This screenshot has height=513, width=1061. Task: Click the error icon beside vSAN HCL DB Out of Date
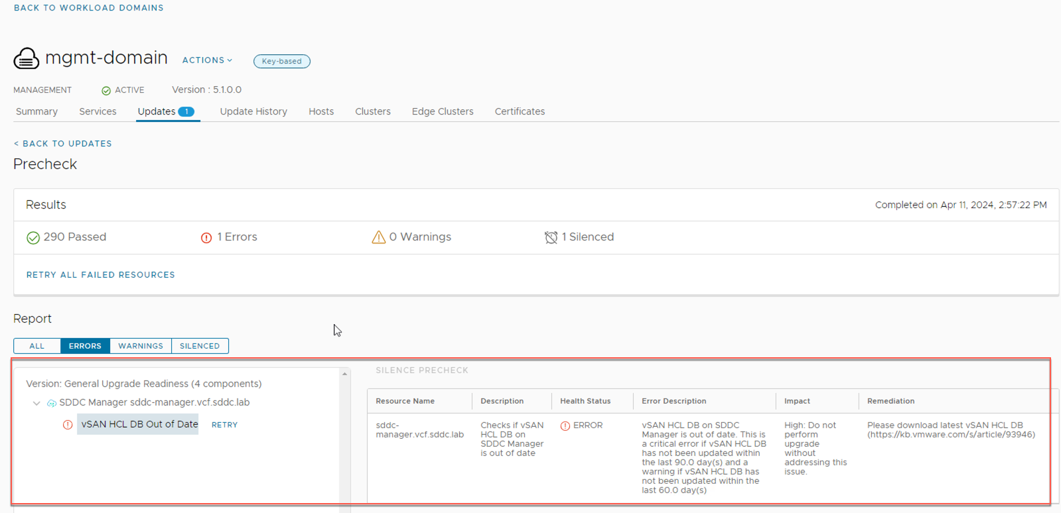[68, 425]
